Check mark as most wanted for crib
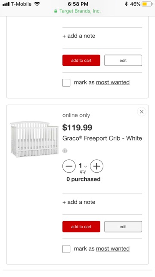 [66, 249]
